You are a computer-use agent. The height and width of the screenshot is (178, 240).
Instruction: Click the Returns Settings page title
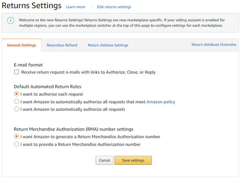point(32,6)
